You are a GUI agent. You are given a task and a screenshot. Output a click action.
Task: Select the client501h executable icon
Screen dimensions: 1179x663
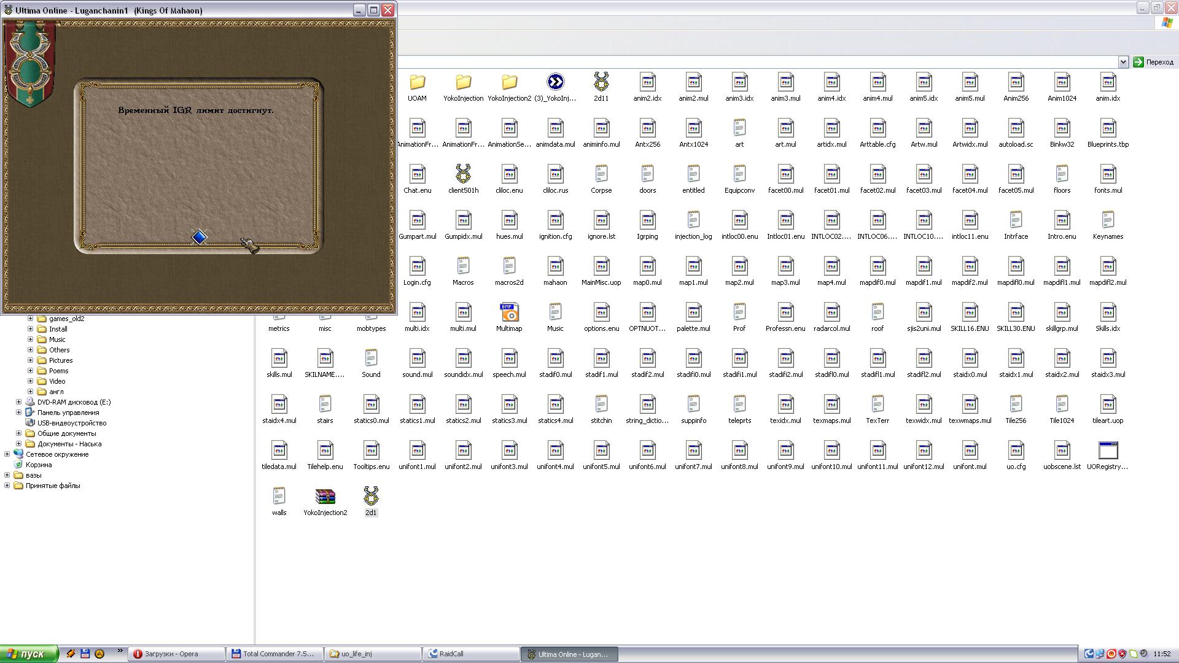pyautogui.click(x=463, y=174)
